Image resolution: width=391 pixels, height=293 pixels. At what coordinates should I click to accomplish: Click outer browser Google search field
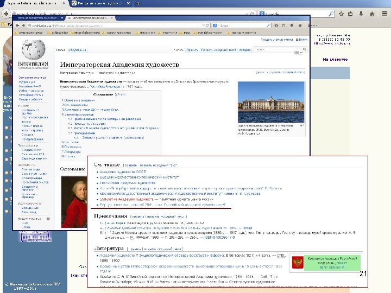[297, 14]
